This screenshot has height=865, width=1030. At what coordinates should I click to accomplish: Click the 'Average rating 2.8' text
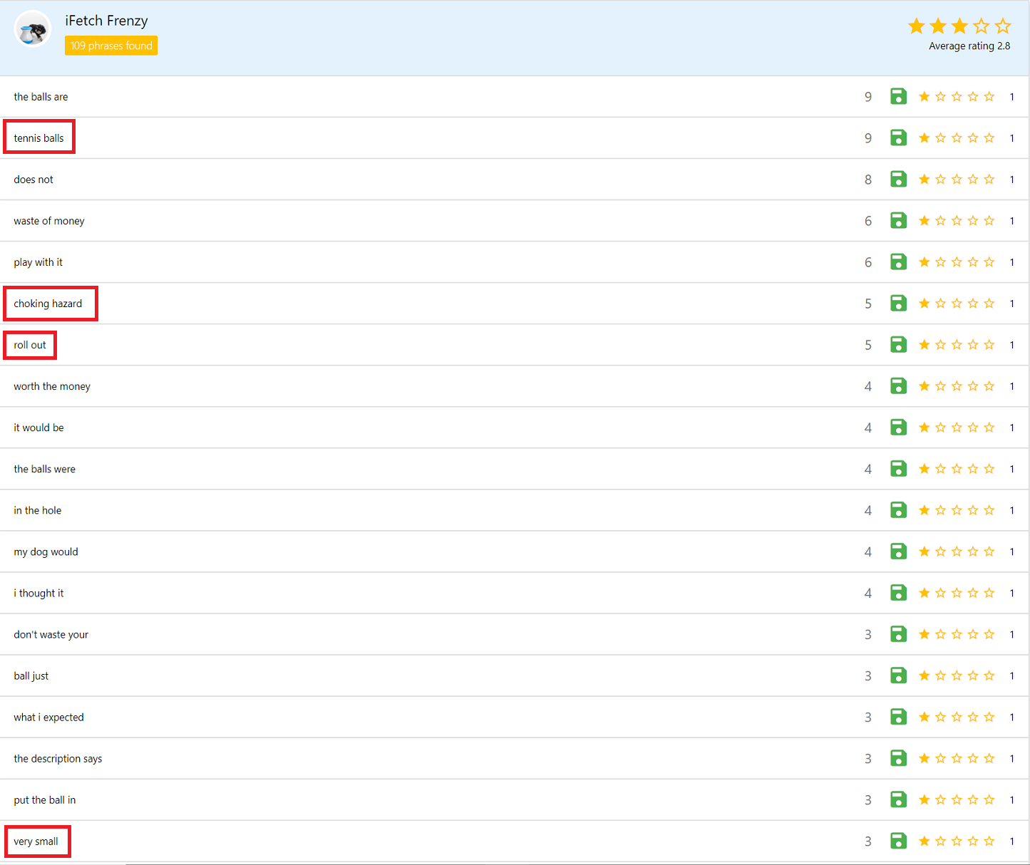point(969,46)
